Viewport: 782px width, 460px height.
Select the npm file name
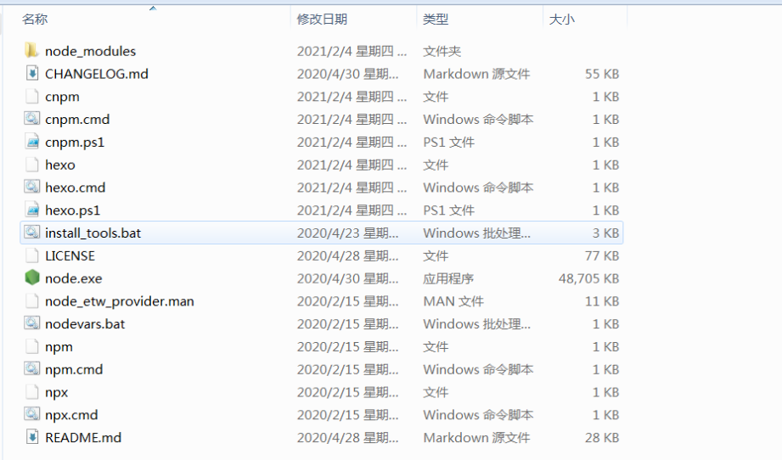point(59,347)
